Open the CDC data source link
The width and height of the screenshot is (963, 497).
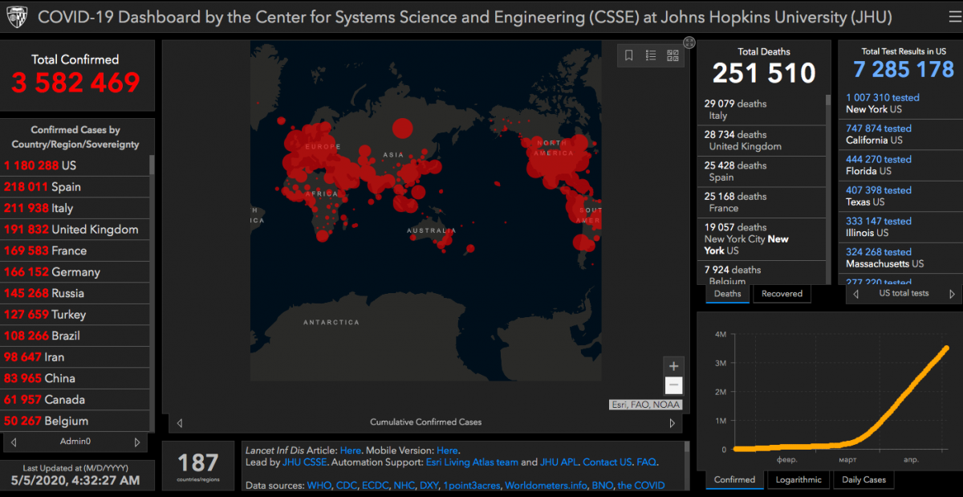[347, 486]
